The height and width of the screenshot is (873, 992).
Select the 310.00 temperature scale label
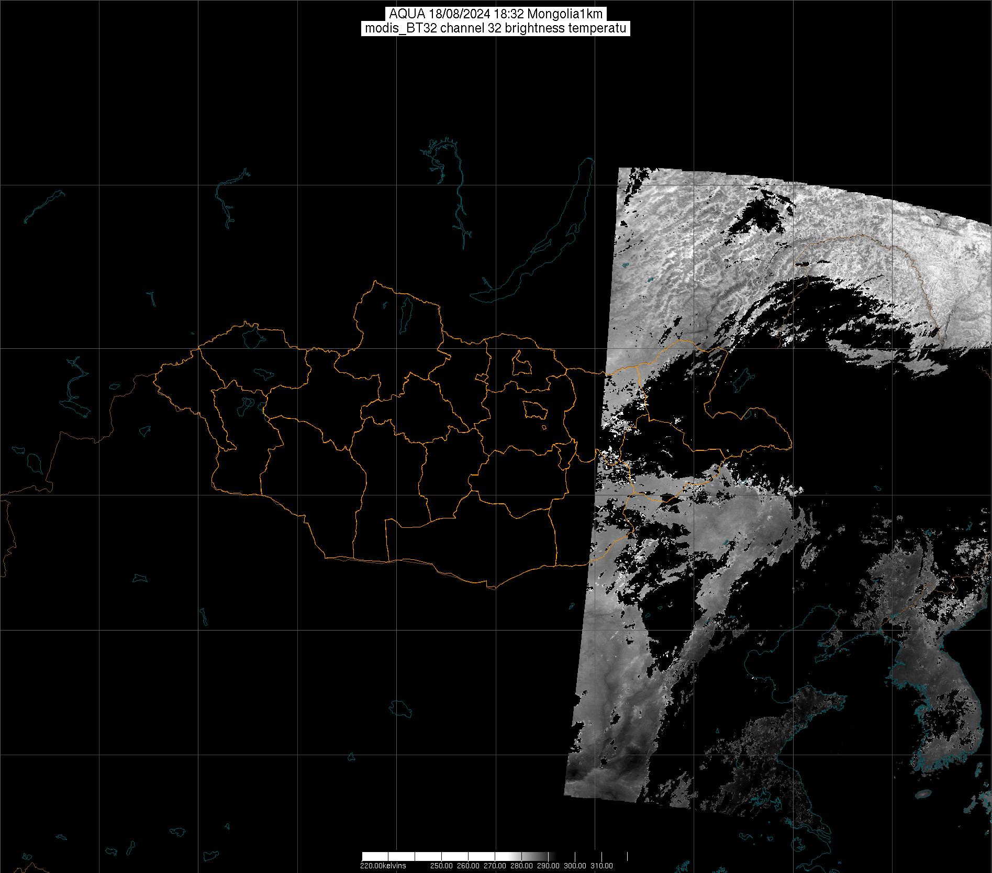click(602, 865)
